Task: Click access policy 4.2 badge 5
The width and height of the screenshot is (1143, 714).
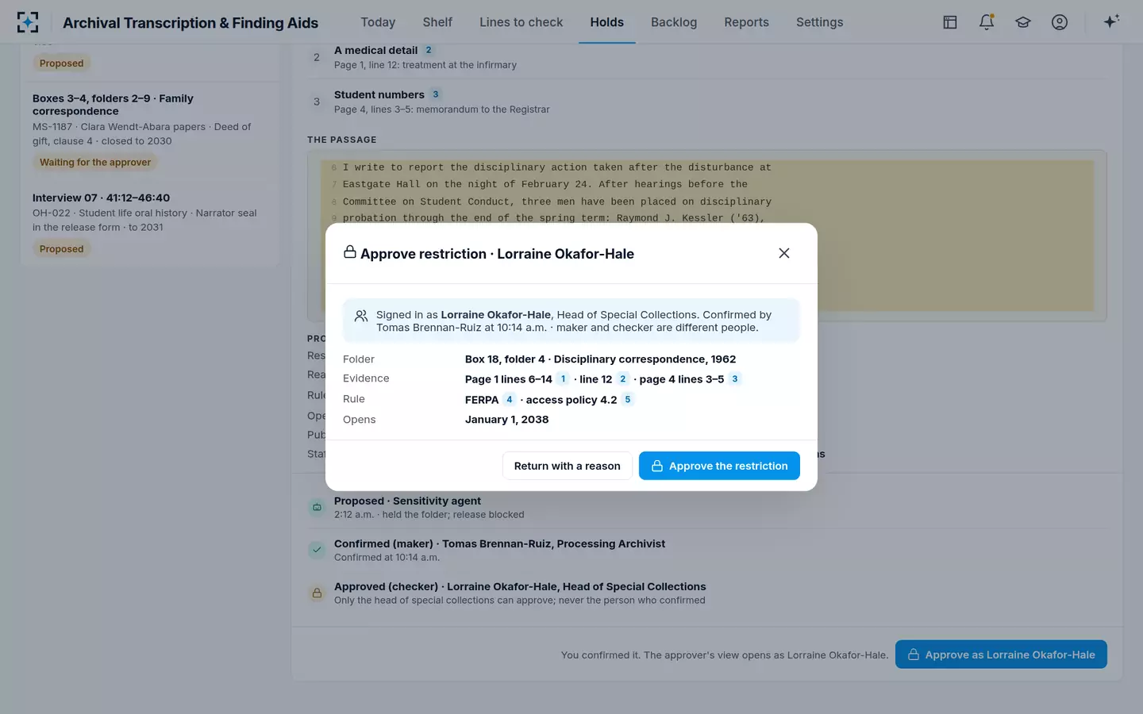Action: [628, 400]
